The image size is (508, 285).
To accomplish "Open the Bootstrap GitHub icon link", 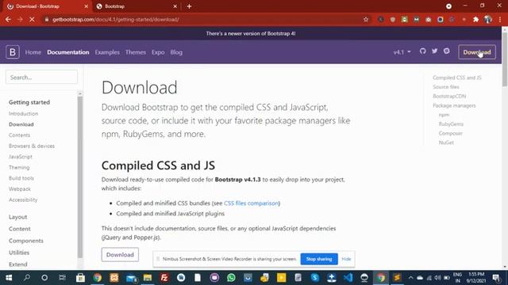I will pos(422,51).
